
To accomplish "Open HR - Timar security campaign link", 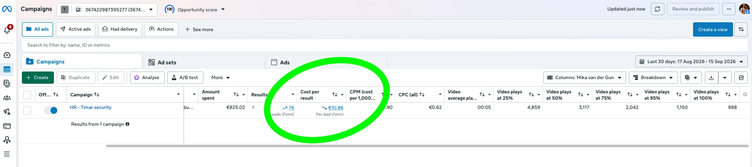I will [91, 108].
